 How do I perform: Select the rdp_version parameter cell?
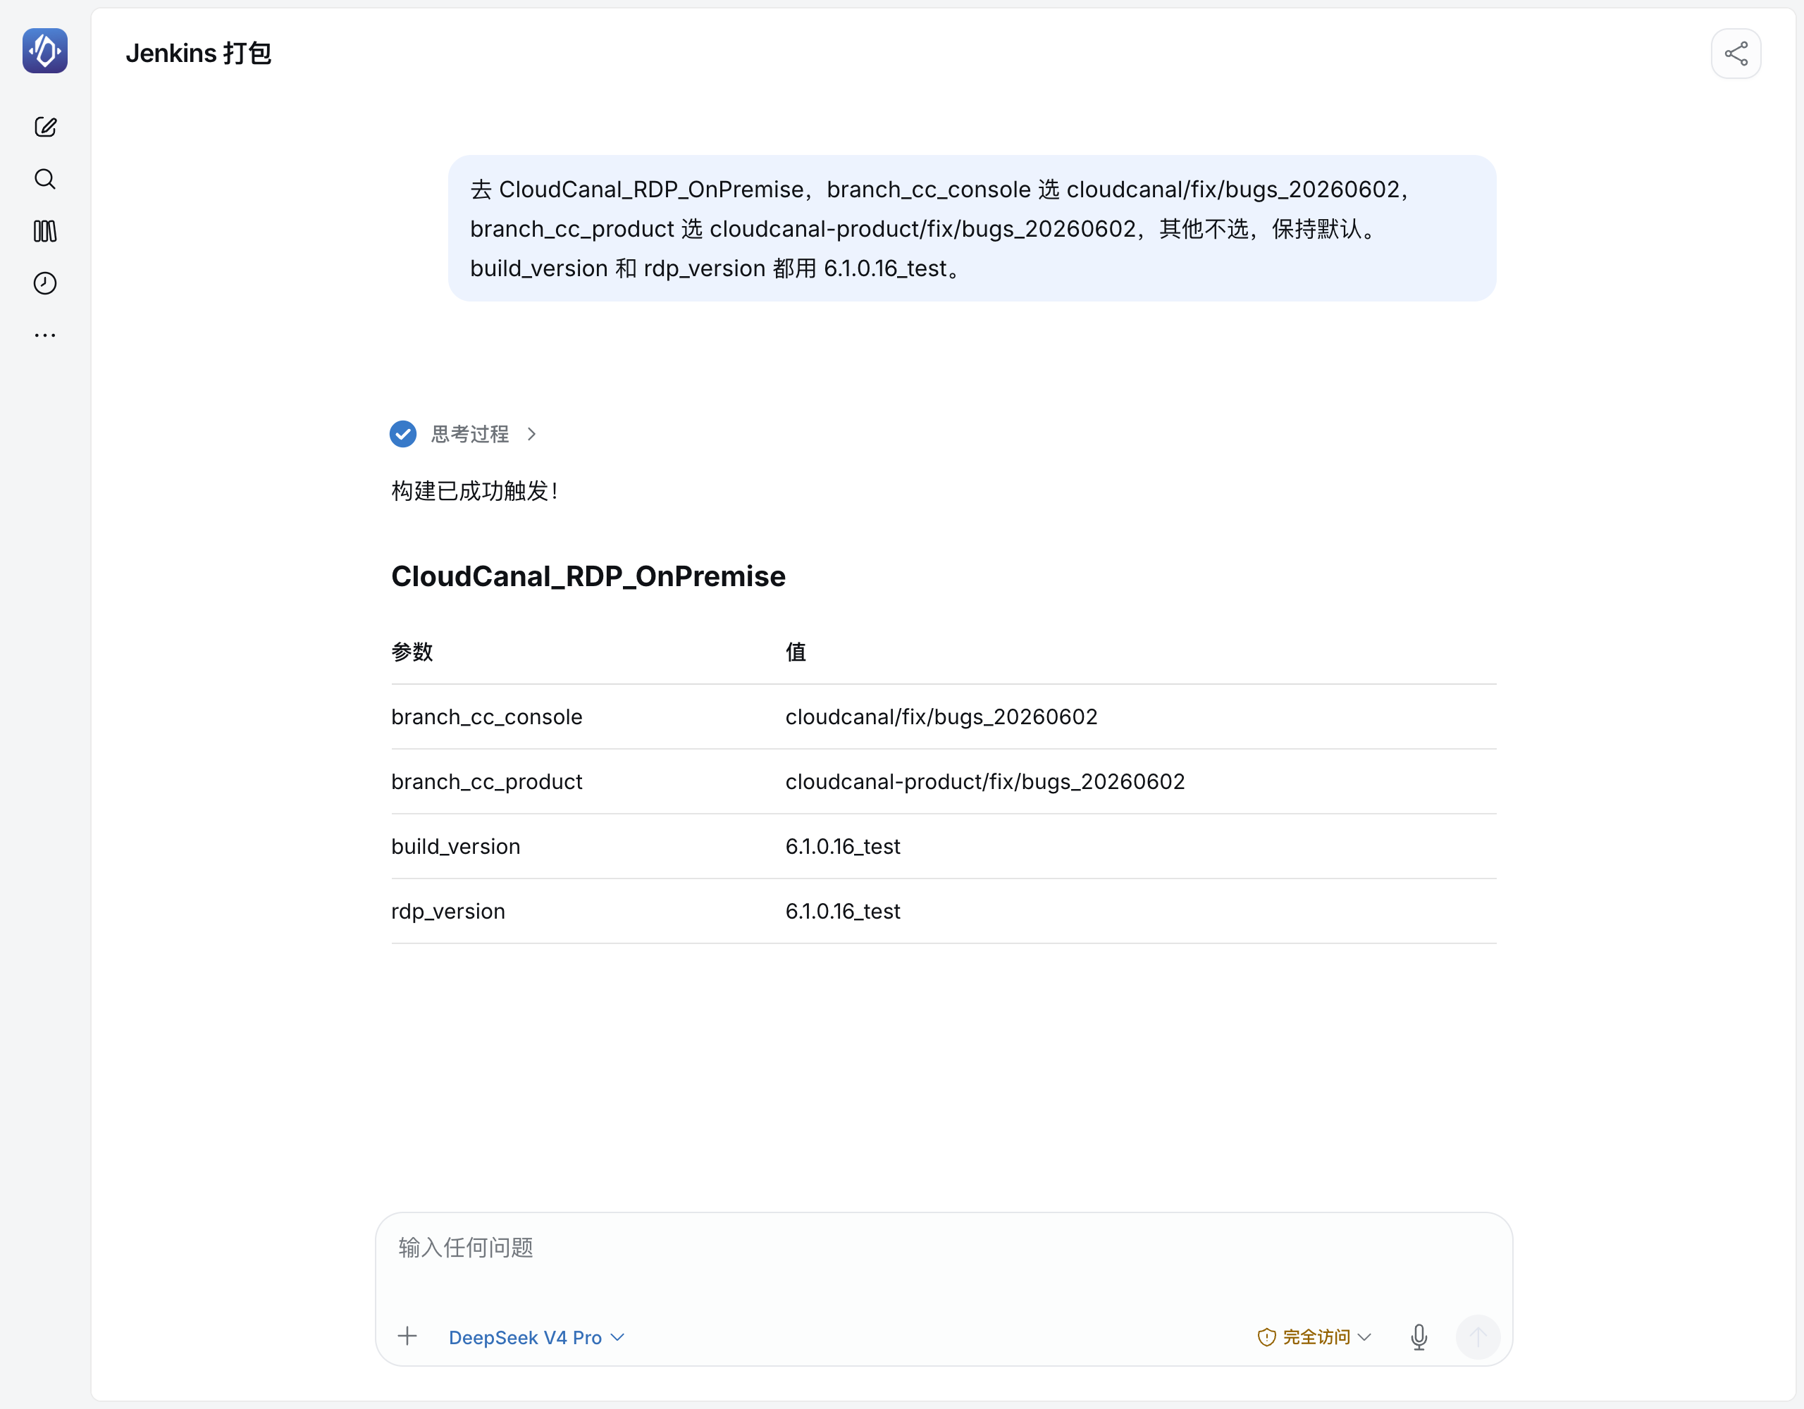[447, 911]
